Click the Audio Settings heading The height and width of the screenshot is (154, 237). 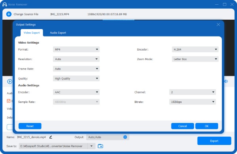coord(28,85)
